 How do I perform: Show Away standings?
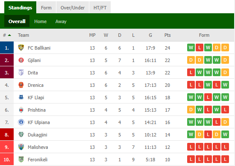click(x=61, y=21)
